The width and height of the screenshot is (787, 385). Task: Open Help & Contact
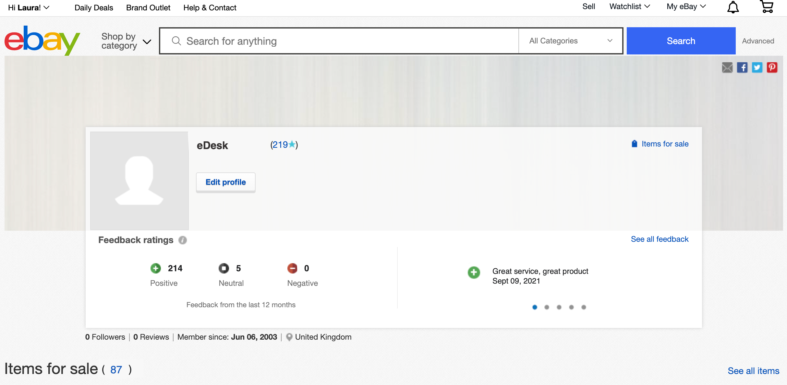(x=210, y=7)
